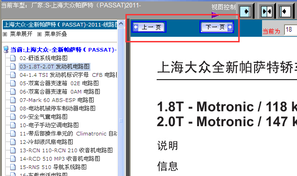
Task: Click document icon beside 07-Mark 60 ABS-ESP
Action: click(x=13, y=100)
